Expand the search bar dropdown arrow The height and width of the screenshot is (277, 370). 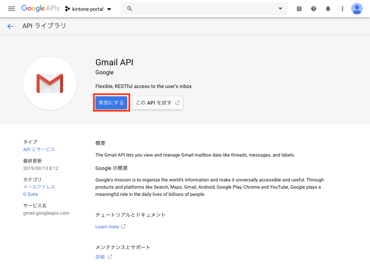coord(280,9)
